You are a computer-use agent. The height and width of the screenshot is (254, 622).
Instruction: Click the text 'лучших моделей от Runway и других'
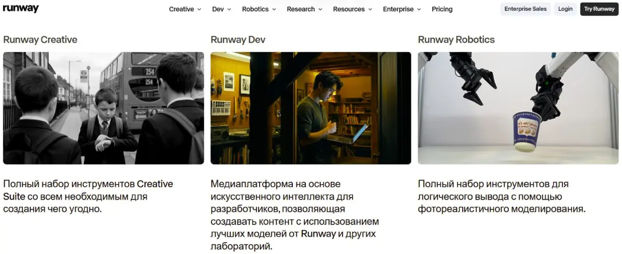(293, 234)
